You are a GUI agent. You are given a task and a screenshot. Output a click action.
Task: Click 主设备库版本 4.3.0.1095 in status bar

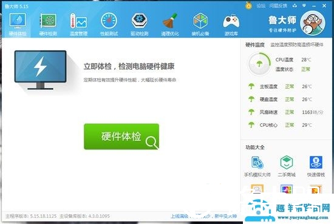point(84,216)
